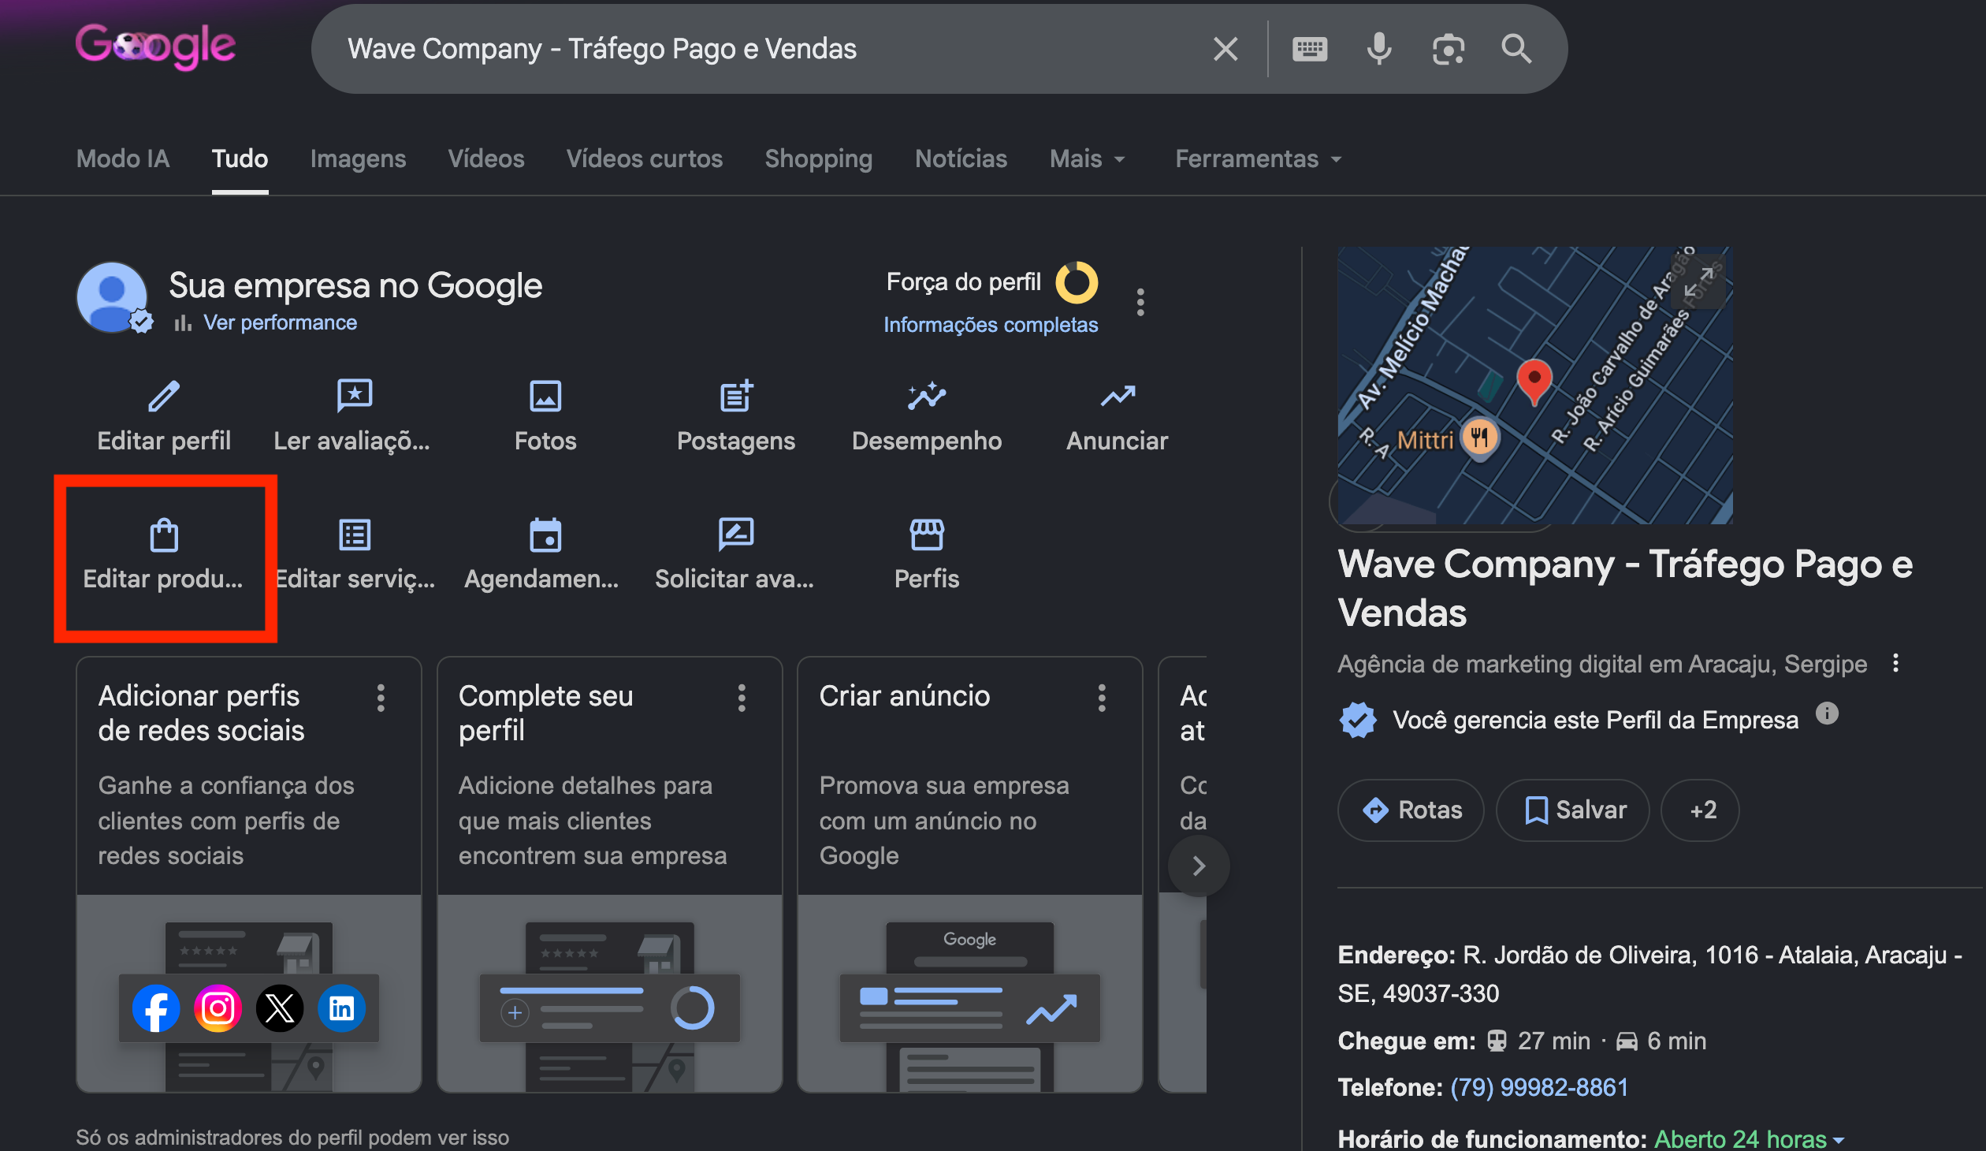This screenshot has width=1986, height=1151.
Task: Expand the map to full size
Action: 1698,282
